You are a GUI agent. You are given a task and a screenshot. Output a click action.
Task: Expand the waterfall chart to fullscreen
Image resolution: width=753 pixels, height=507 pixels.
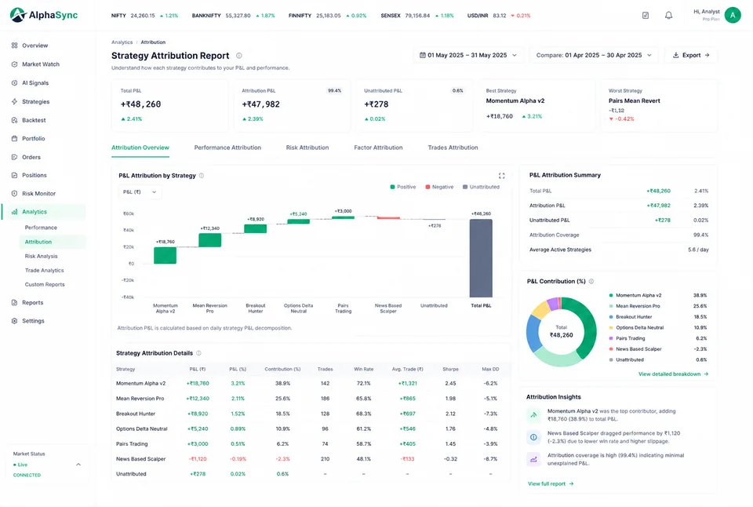tap(501, 176)
